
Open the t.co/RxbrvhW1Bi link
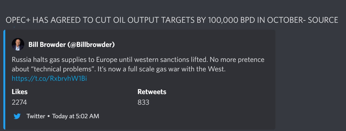coord(49,79)
